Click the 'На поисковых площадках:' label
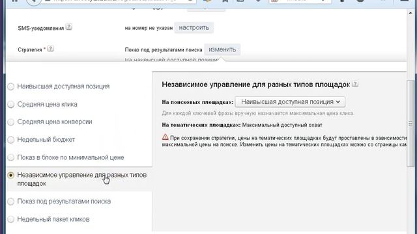 coord(197,102)
